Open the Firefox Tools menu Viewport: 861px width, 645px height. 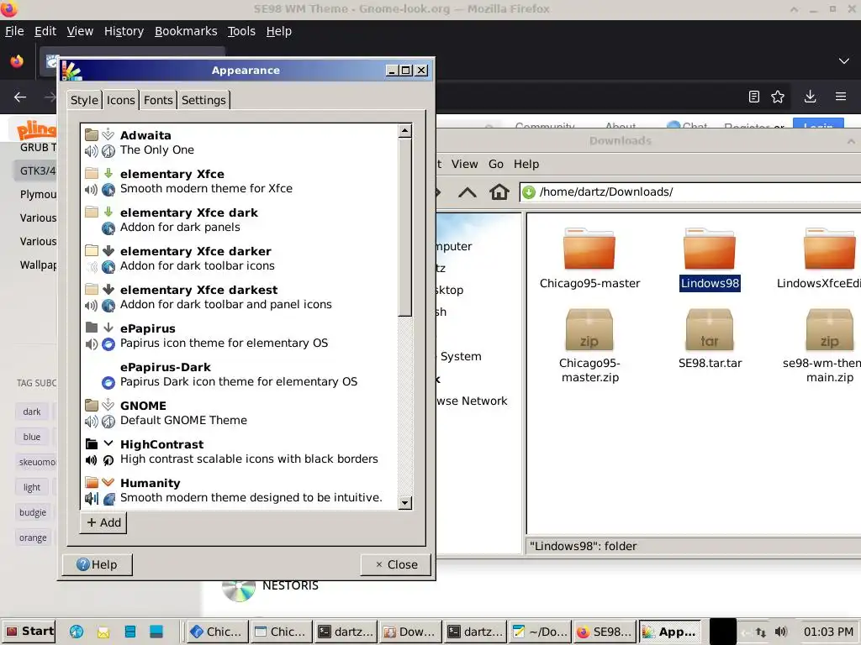pos(241,31)
